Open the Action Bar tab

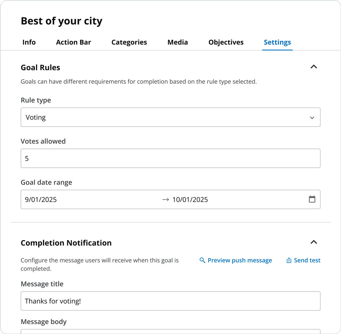74,42
